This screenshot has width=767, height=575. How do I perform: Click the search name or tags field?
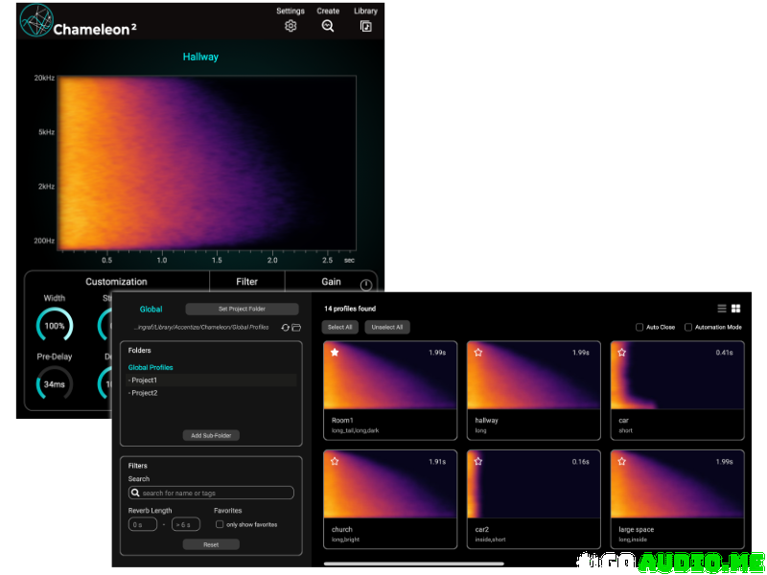pos(211,493)
